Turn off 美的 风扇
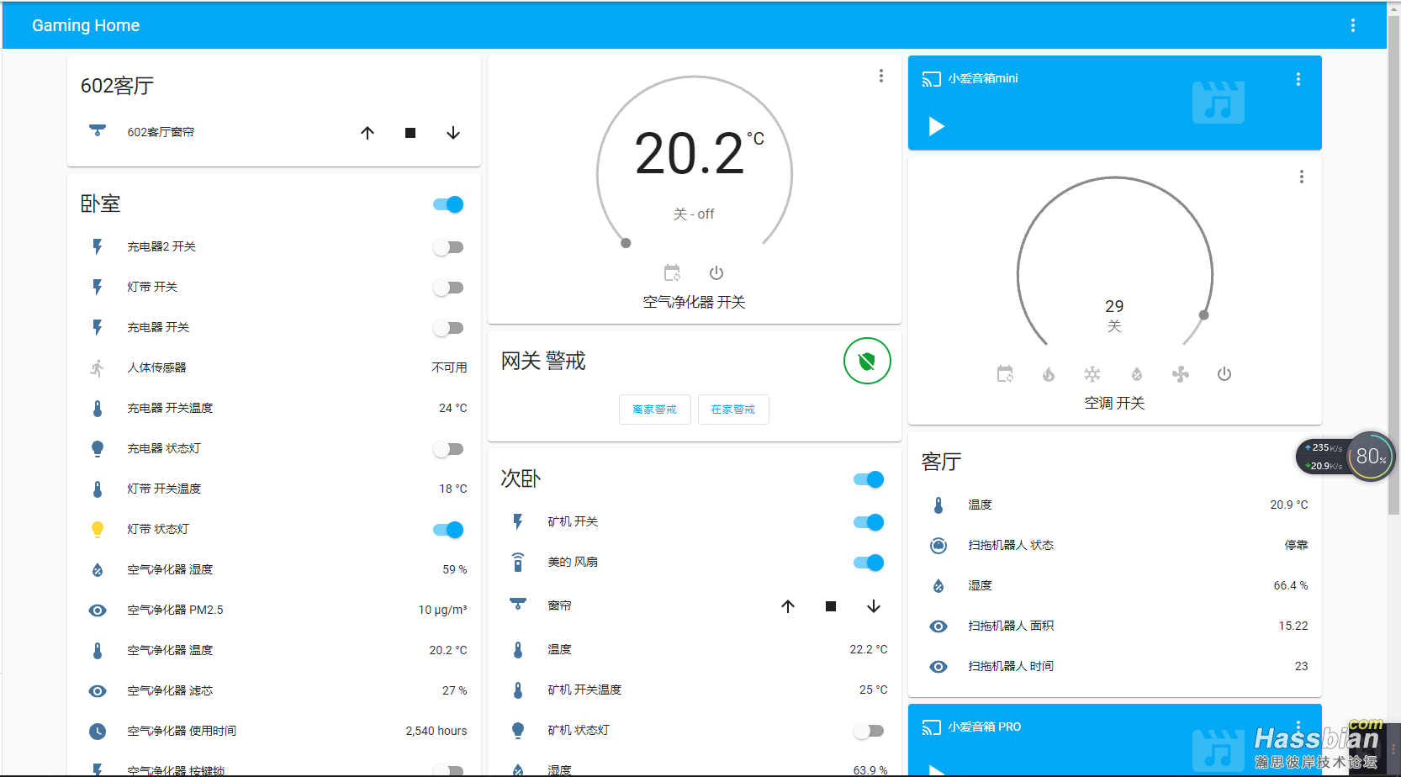 click(x=869, y=563)
